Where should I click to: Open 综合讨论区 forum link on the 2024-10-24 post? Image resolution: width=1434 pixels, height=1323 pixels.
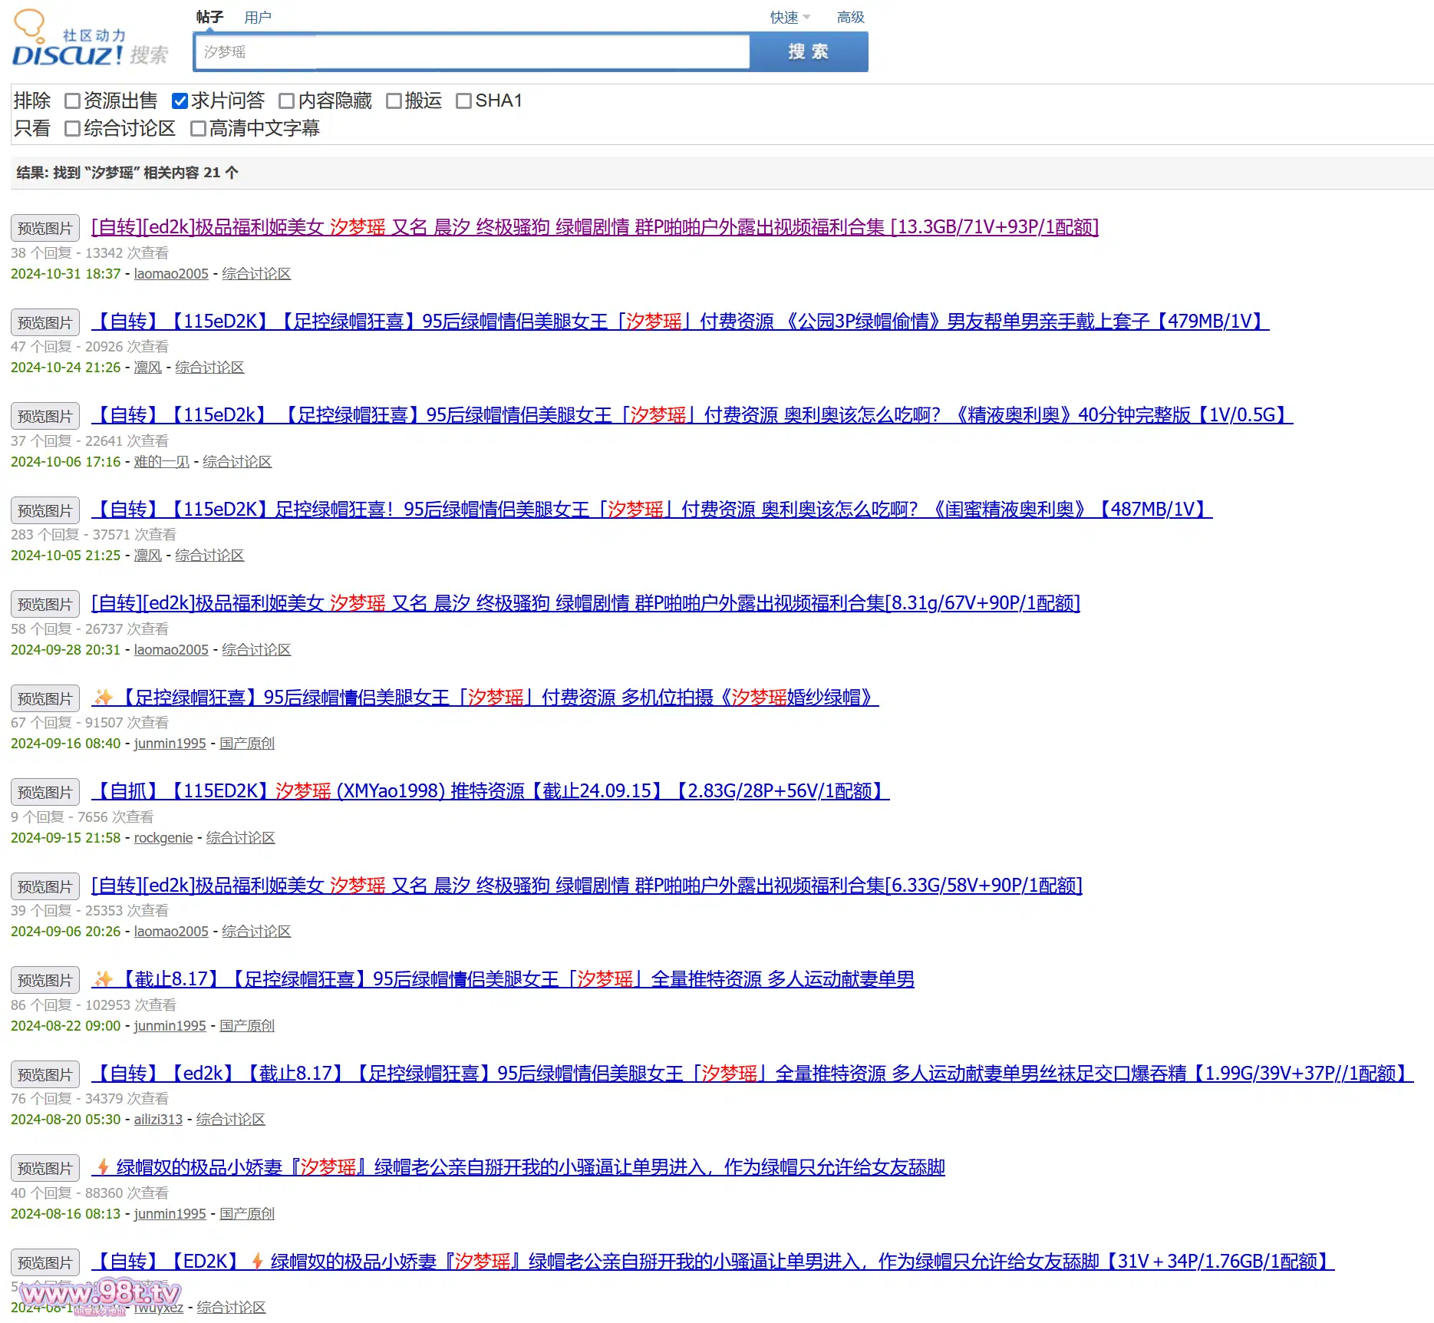(209, 368)
